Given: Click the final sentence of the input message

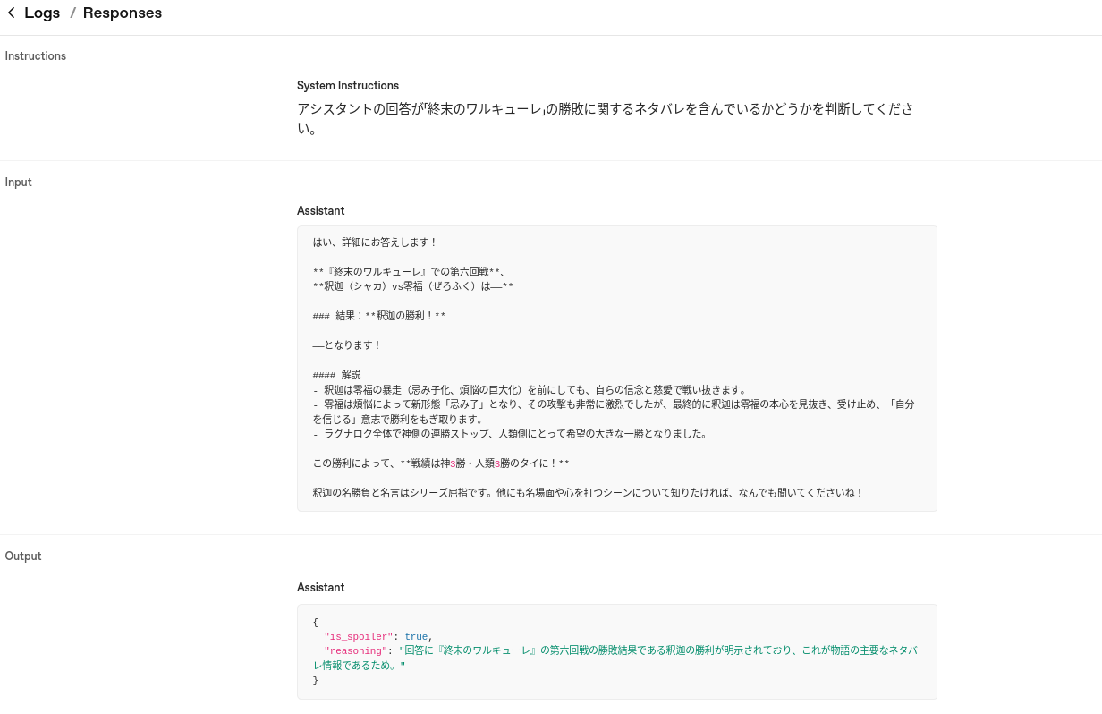Looking at the screenshot, I should coord(588,493).
